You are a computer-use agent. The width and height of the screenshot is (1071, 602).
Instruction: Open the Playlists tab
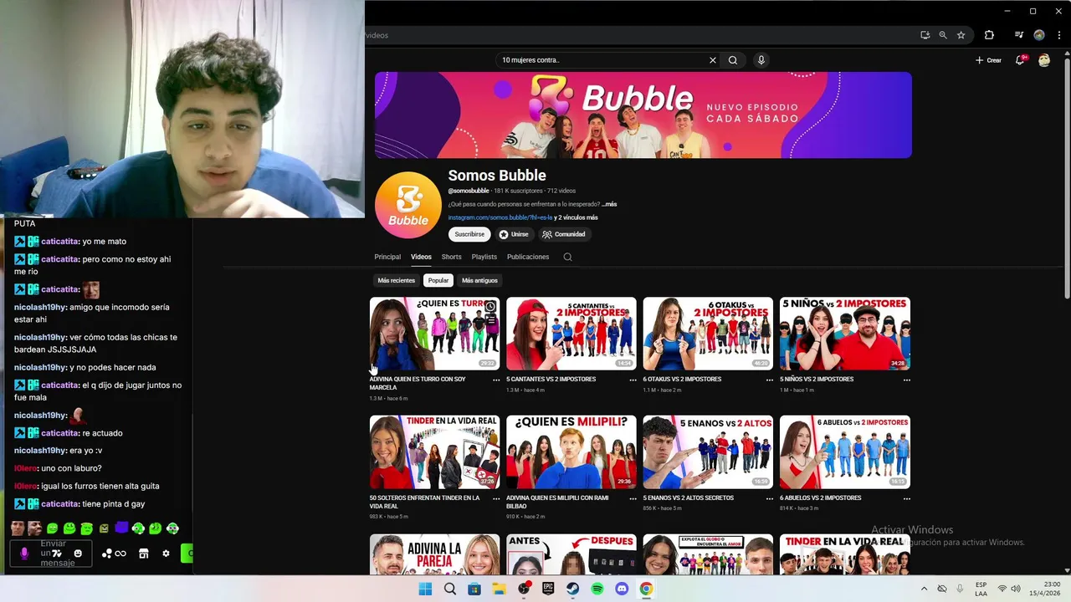(x=484, y=257)
